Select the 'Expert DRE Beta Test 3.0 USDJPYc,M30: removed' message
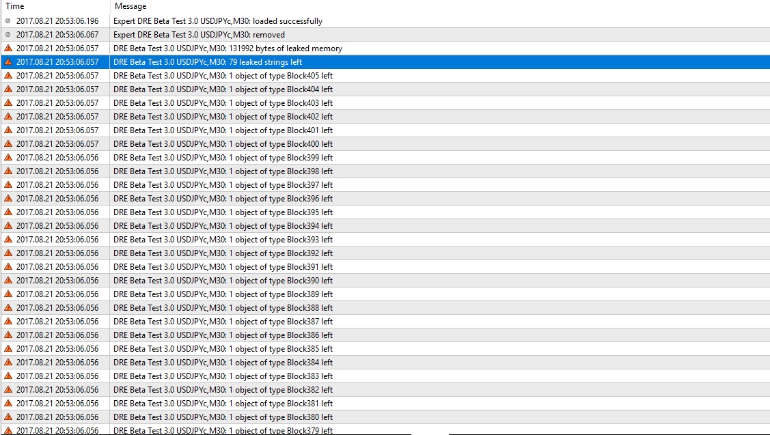 [199, 35]
